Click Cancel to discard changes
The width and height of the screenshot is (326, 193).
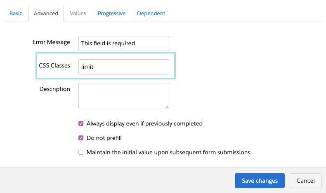click(305, 181)
